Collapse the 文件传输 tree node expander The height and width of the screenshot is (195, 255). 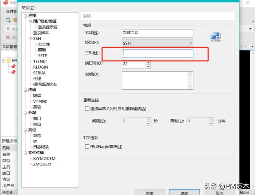pyautogui.click(x=25, y=153)
